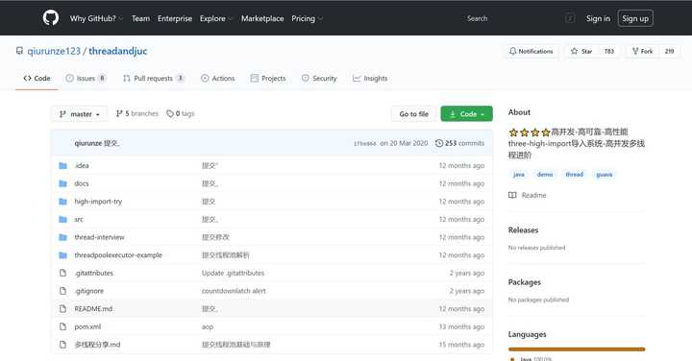
Task: Expand the green Code download dropdown
Action: [x=466, y=113]
